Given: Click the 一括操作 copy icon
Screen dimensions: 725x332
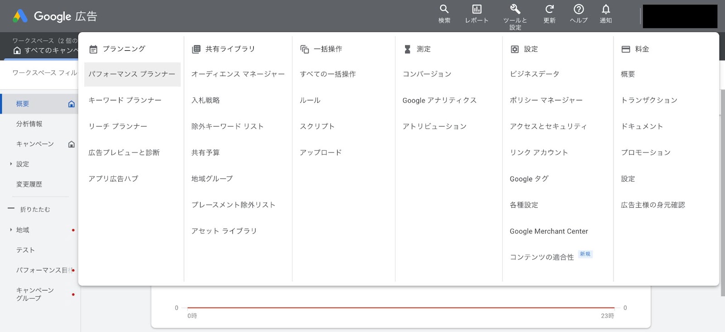Looking at the screenshot, I should pos(304,49).
